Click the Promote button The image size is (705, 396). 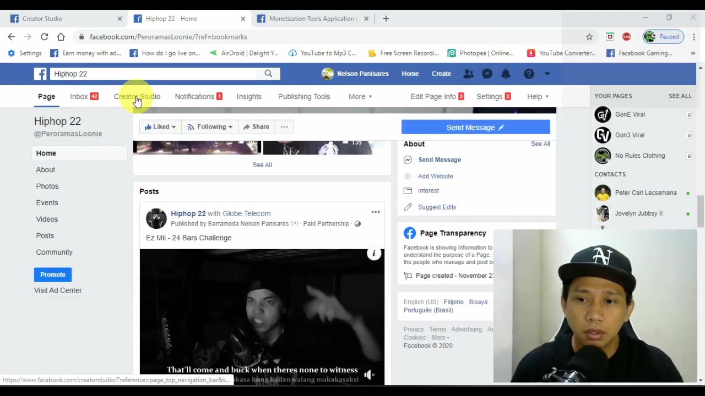click(53, 274)
